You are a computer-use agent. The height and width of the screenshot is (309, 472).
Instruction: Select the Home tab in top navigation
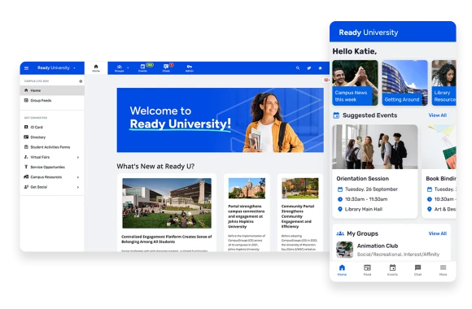tap(96, 68)
